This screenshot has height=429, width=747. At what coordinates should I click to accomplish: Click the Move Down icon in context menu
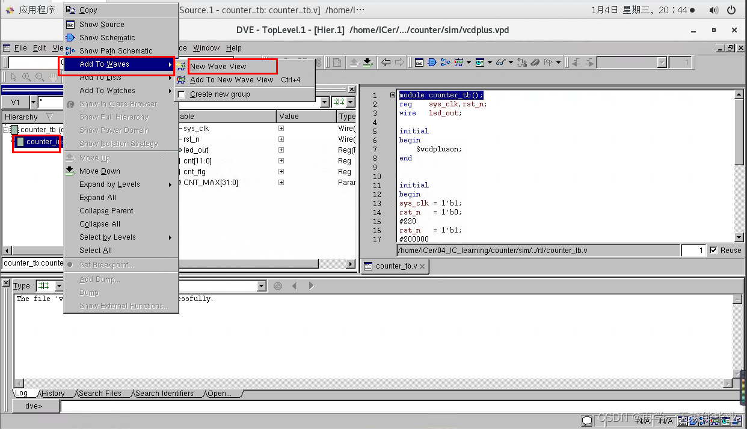click(70, 171)
